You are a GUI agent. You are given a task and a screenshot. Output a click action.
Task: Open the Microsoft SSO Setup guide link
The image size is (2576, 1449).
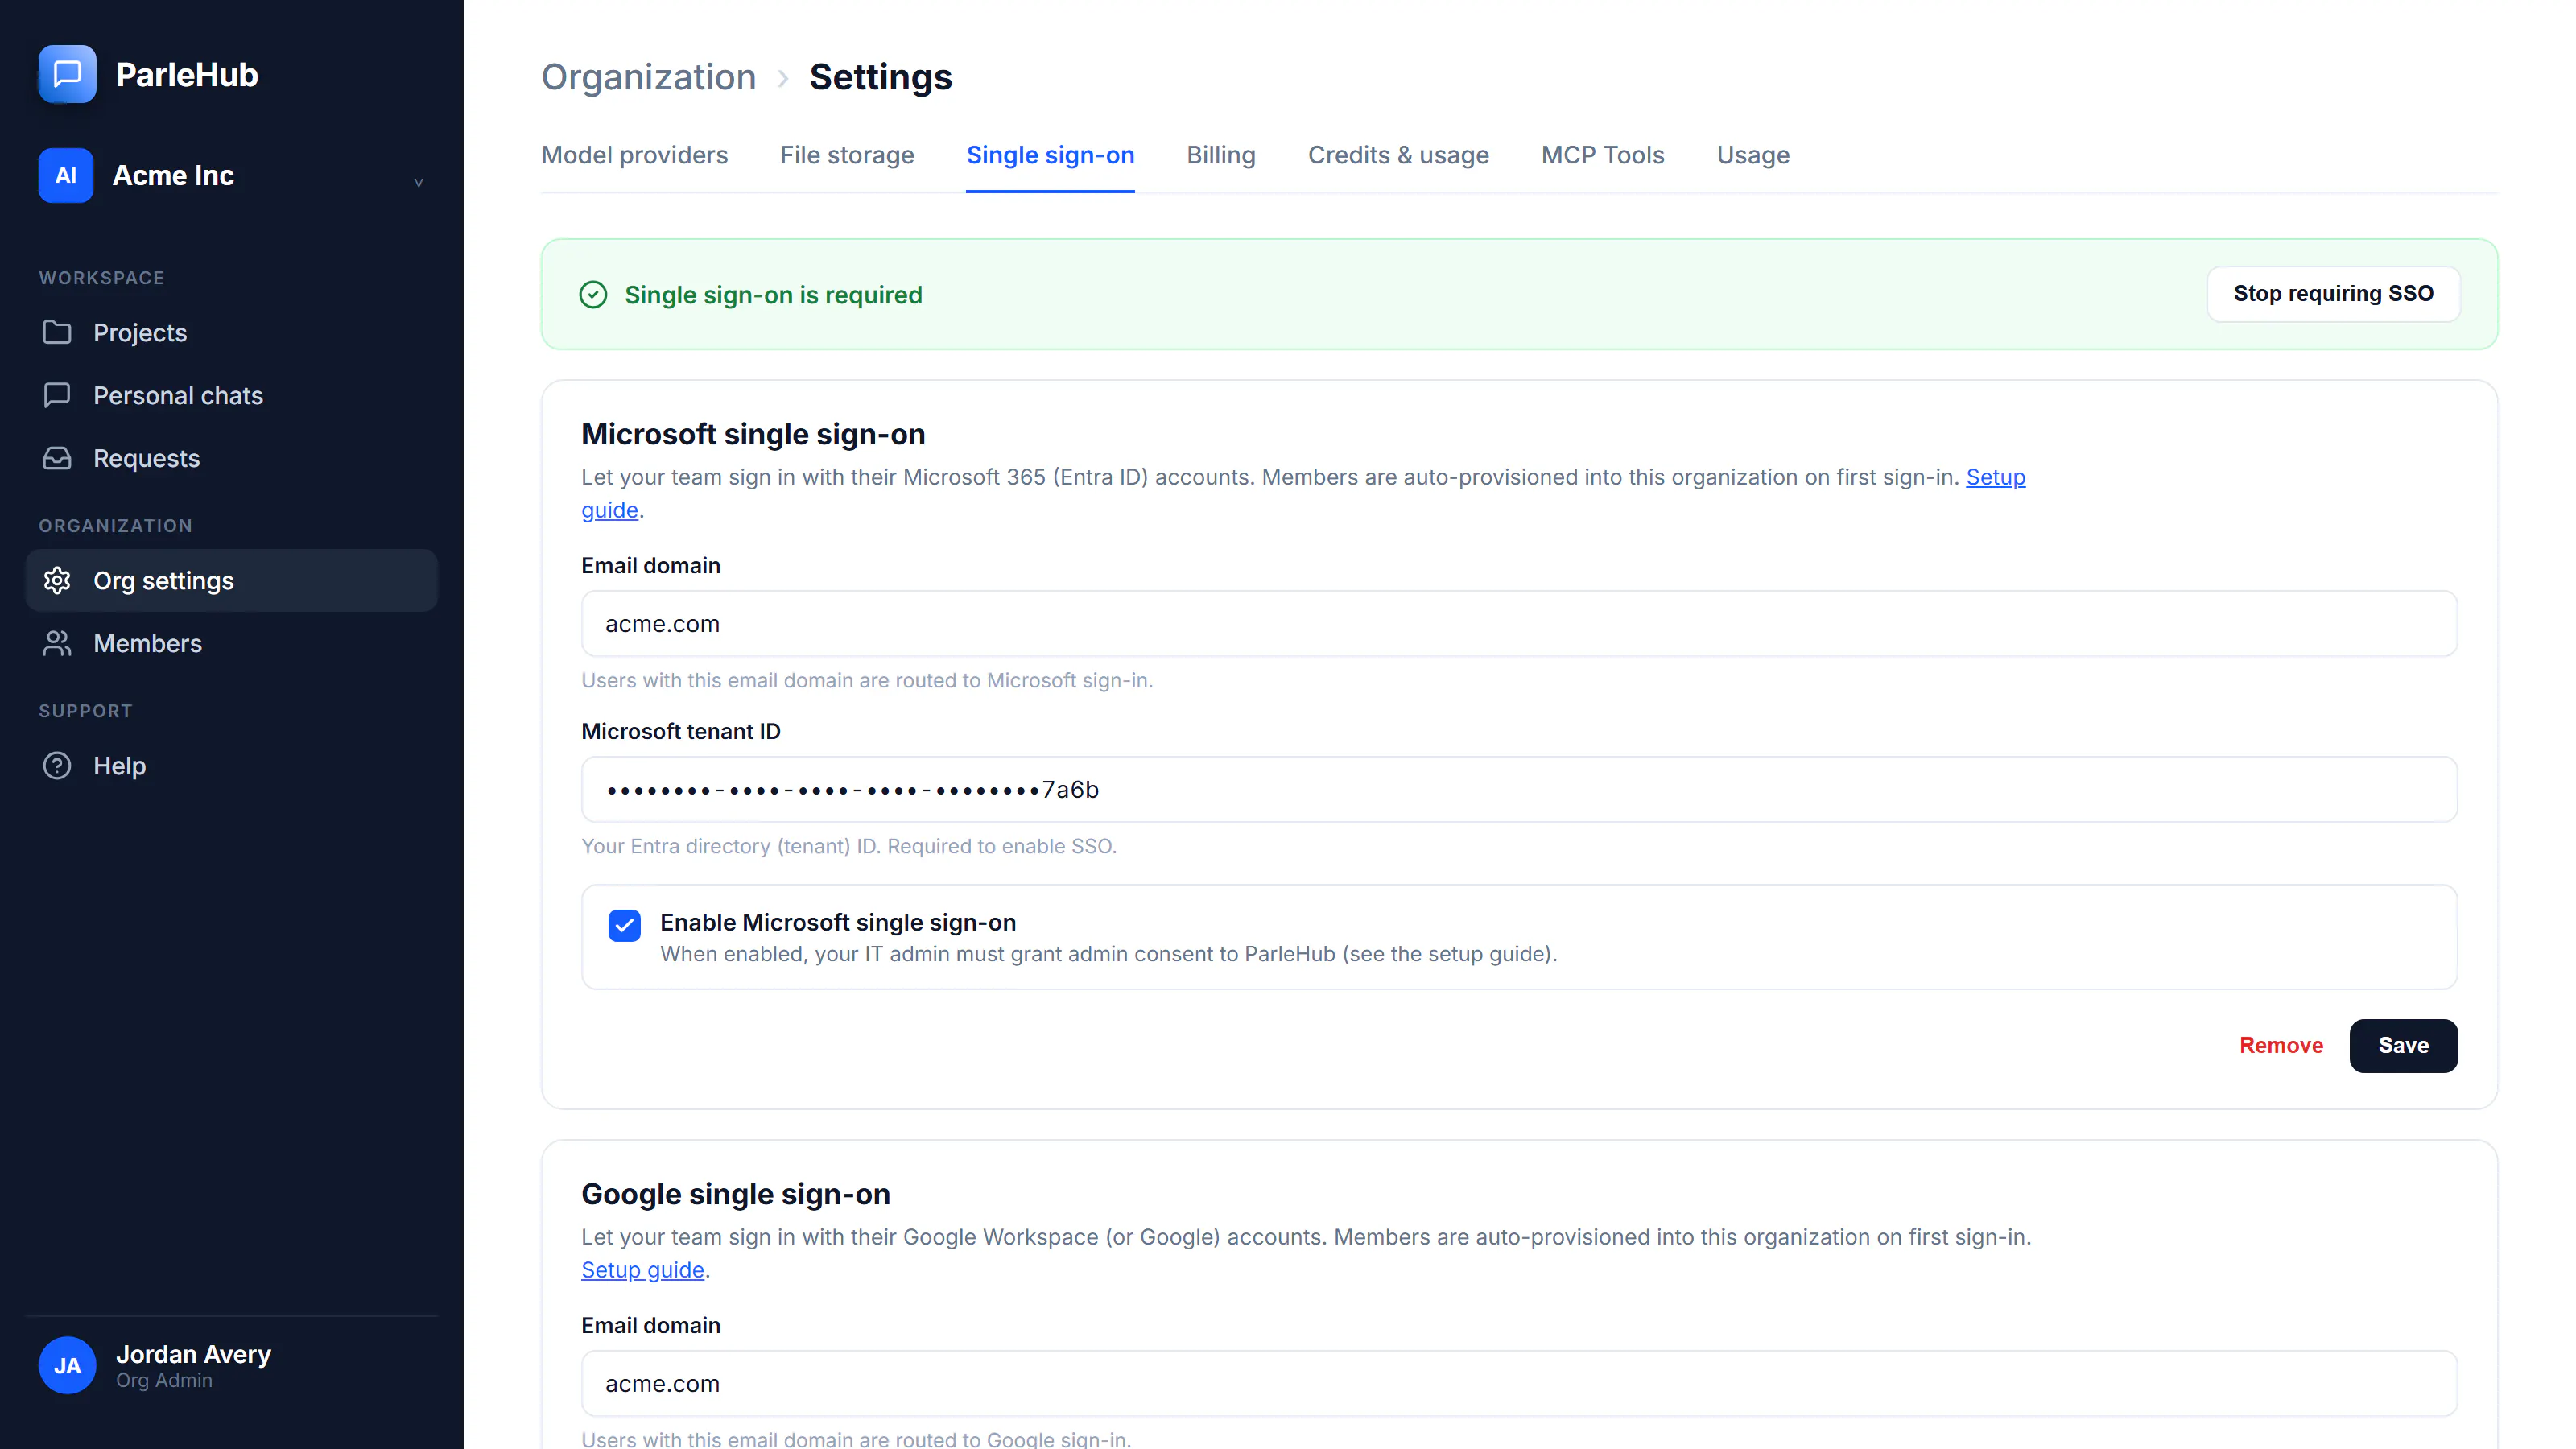click(x=1995, y=477)
